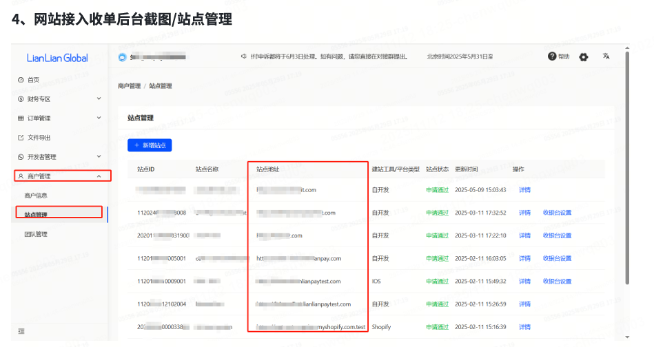The width and height of the screenshot is (654, 347).
Task: Click the 站点名称 column header
Action: [207, 169]
